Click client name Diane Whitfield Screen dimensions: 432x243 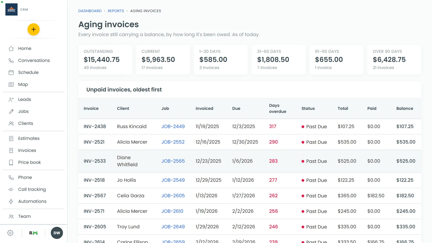coord(127,161)
